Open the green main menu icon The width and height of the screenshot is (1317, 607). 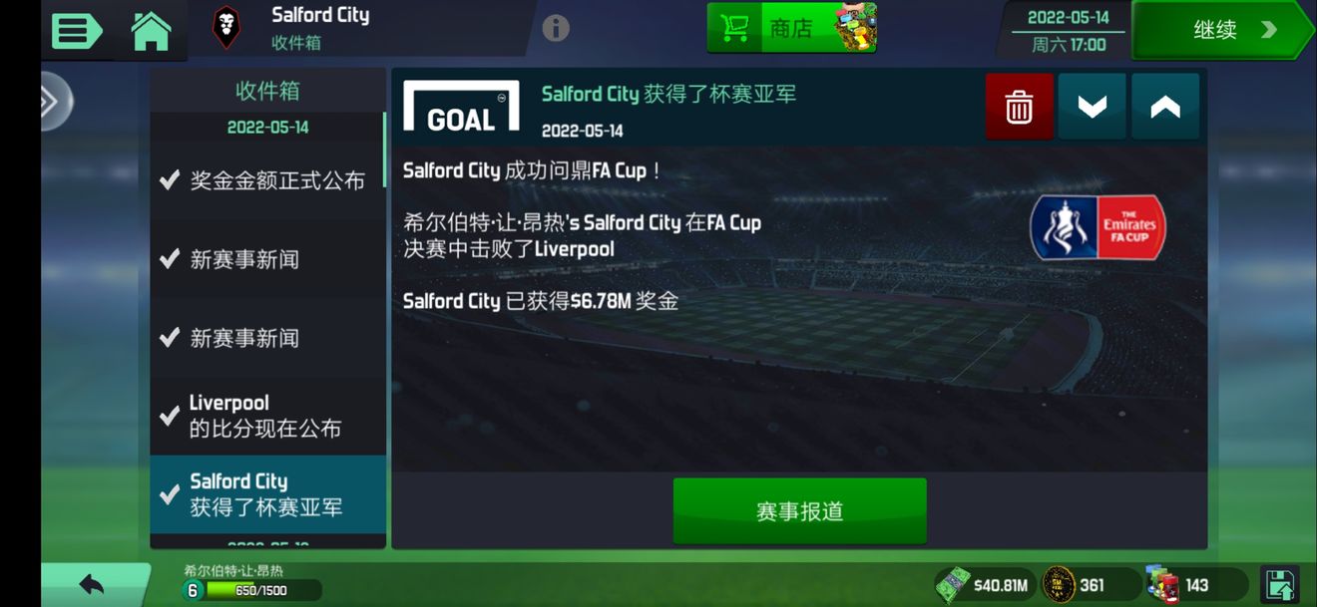pyautogui.click(x=77, y=30)
